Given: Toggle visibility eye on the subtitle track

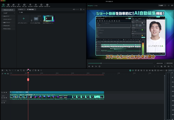Looking at the screenshot, I should (x=6, y=92).
